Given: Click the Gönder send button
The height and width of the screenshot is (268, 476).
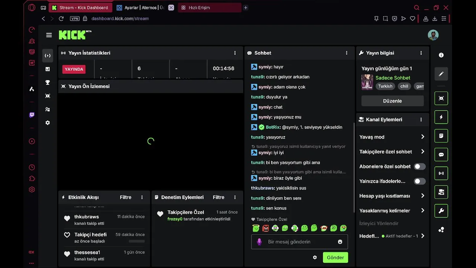Looking at the screenshot, I should pos(335,257).
